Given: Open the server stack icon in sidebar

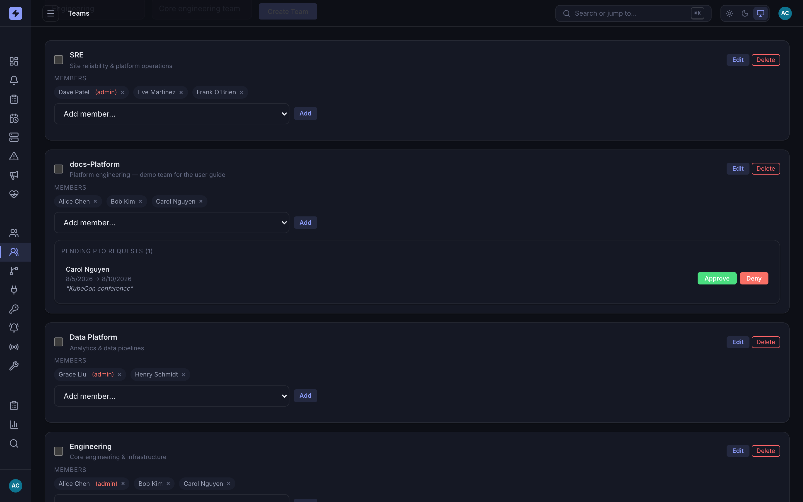Looking at the screenshot, I should [14, 137].
